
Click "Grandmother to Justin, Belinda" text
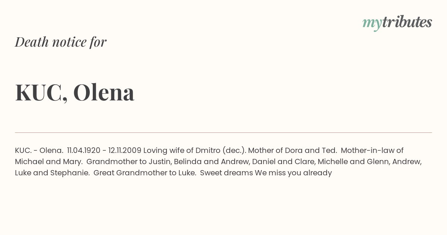[144, 162]
